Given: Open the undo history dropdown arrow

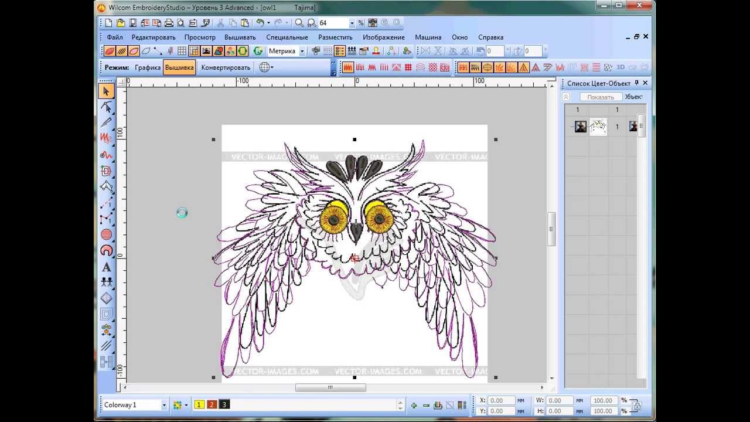Looking at the screenshot, I should pyautogui.click(x=268, y=23).
